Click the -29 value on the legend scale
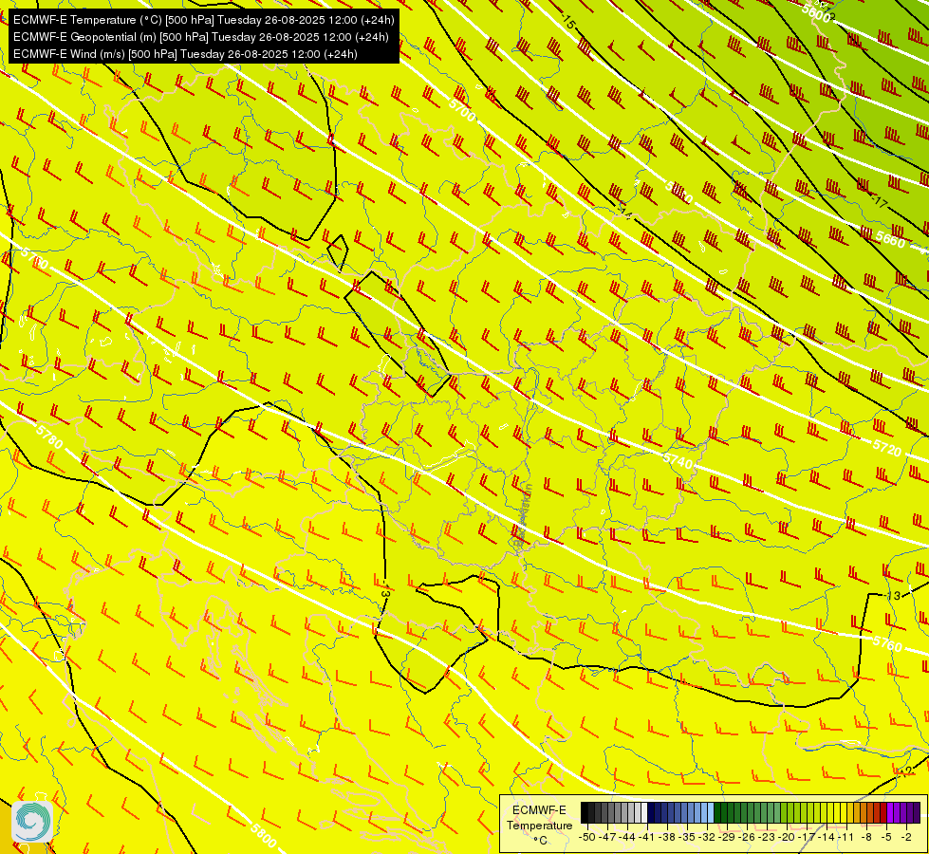 pyautogui.click(x=728, y=837)
